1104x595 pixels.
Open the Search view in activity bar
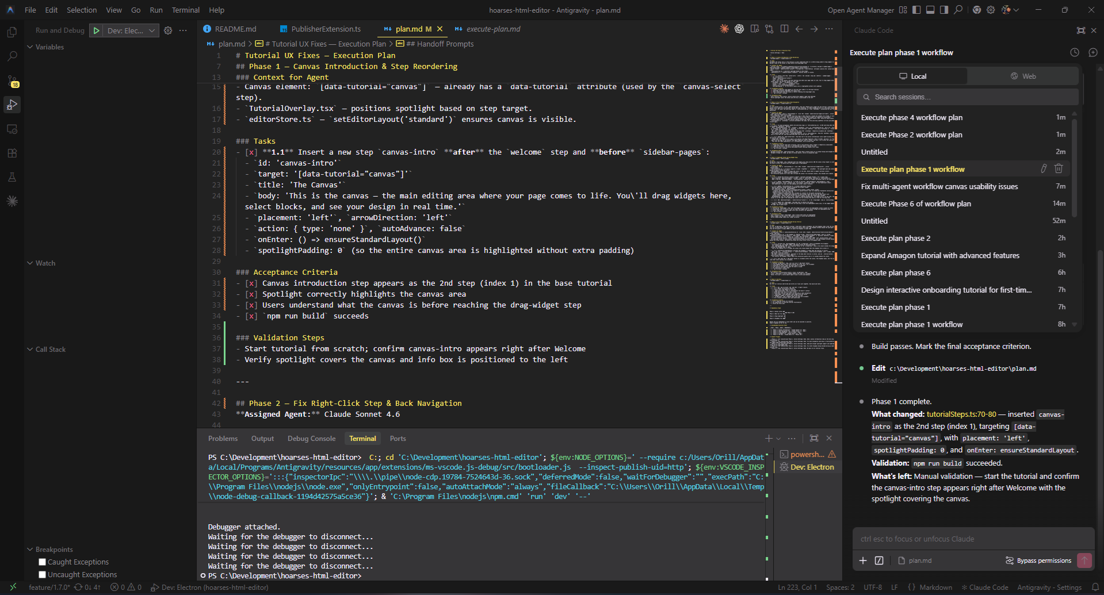[x=12, y=56]
